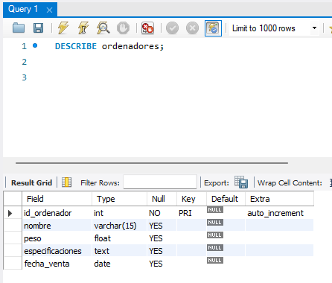Click the Wrap Cell Content label
The height and width of the screenshot is (283, 332).
tap(290, 183)
